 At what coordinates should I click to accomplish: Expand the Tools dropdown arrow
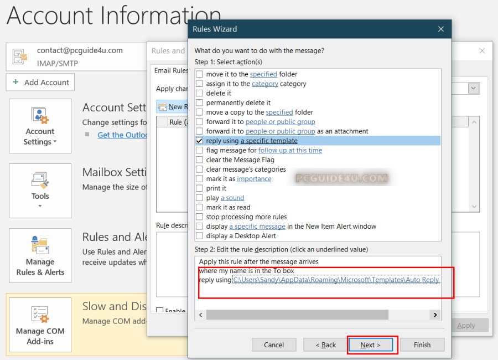pos(40,206)
